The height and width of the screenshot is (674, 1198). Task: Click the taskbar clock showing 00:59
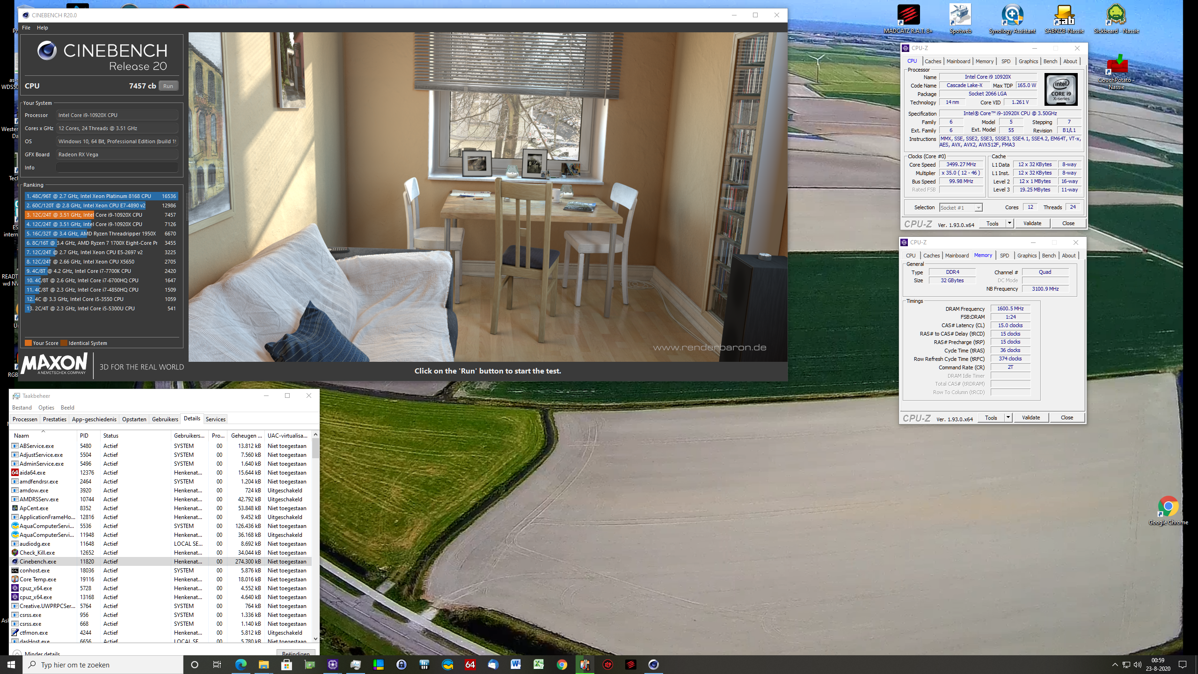point(1157,665)
